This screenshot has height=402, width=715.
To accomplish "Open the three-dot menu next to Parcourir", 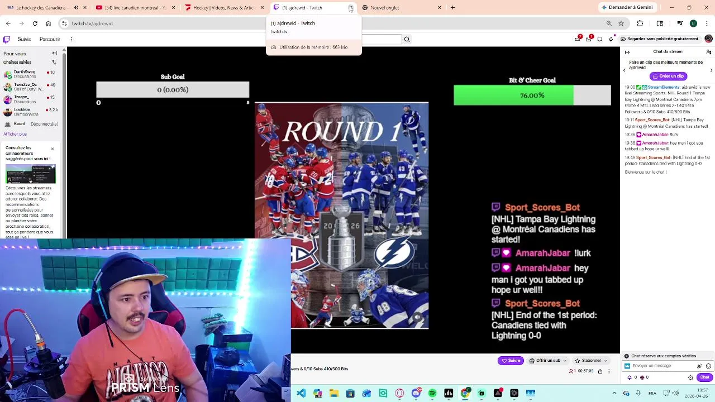I will tap(71, 39).
